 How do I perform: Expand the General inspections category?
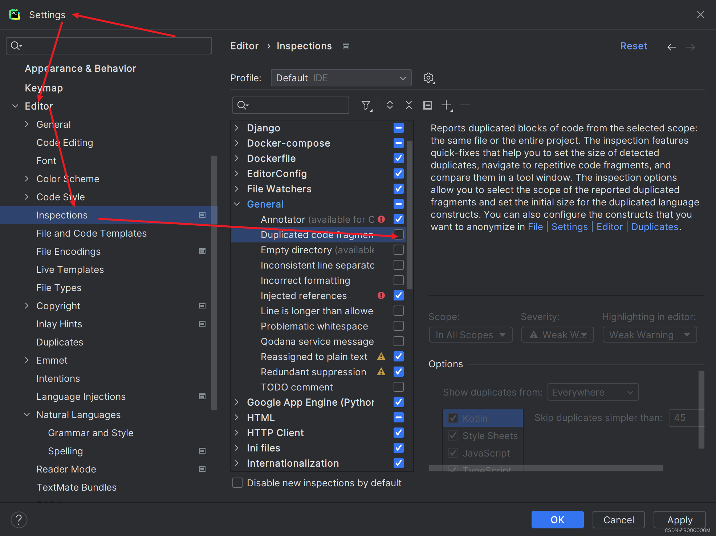[237, 204]
